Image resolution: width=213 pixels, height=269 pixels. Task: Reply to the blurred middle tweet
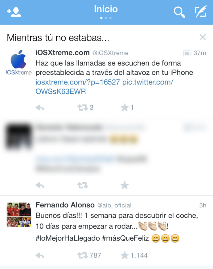[x=40, y=185]
